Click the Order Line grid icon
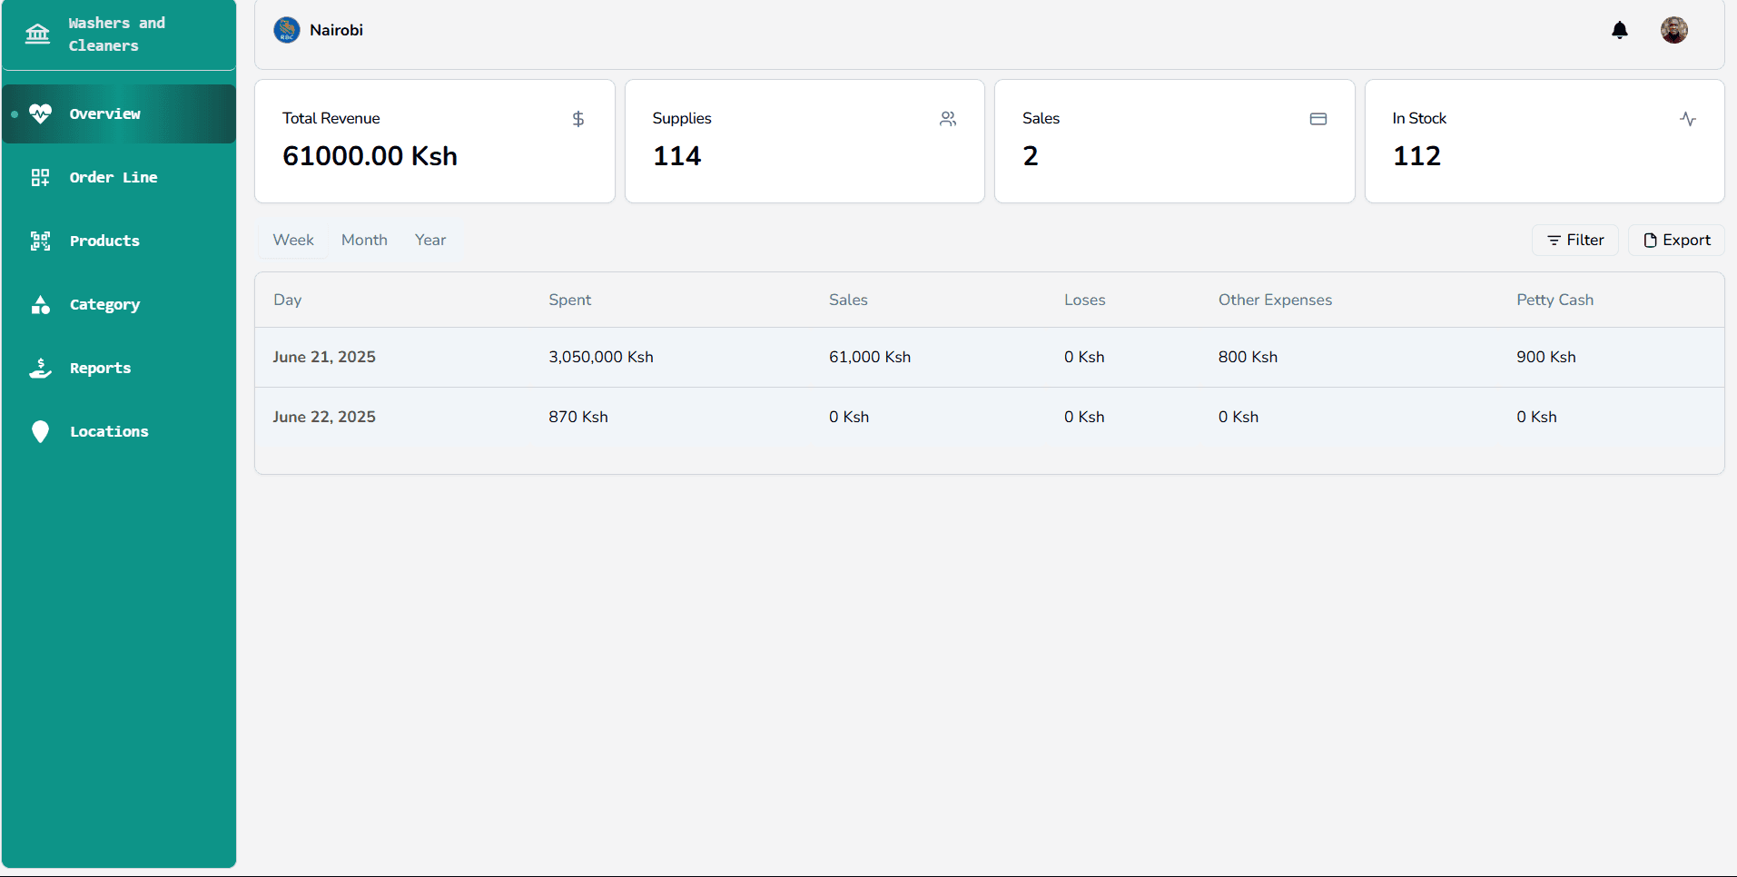This screenshot has height=877, width=1737. coord(40,177)
